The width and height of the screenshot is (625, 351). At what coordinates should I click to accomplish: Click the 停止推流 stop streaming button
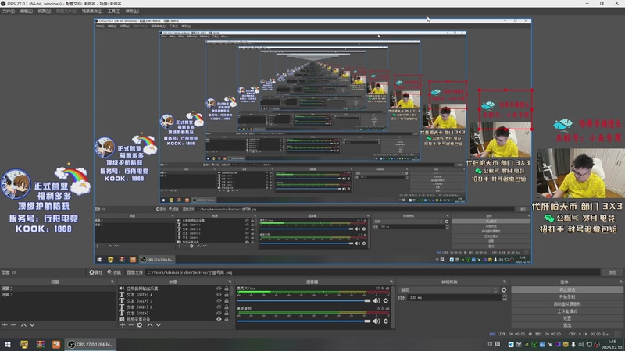coord(567,289)
